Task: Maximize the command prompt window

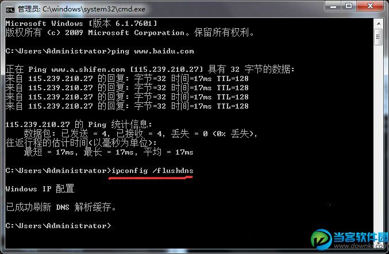Action: point(349,6)
